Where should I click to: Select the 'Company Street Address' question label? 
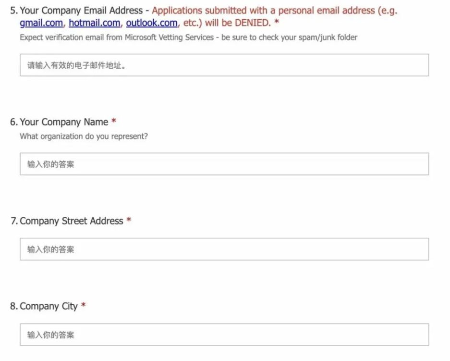pyautogui.click(x=72, y=221)
